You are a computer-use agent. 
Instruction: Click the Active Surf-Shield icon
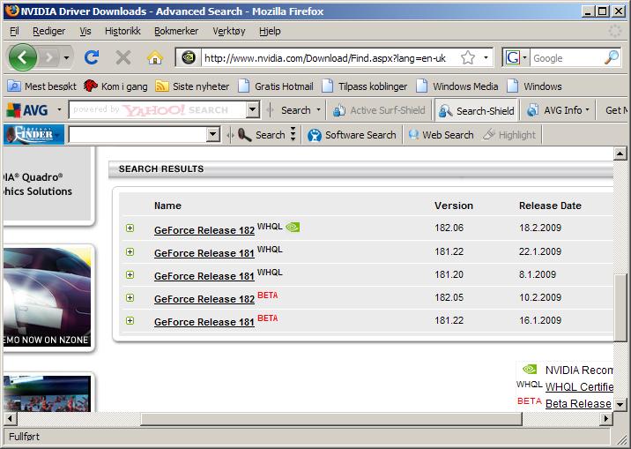point(338,110)
